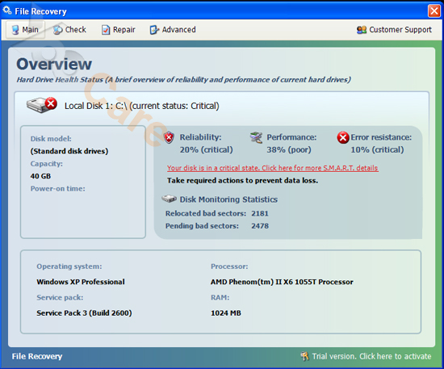Click the Performance stacked disks icon
The height and width of the screenshot is (369, 444).
click(256, 137)
